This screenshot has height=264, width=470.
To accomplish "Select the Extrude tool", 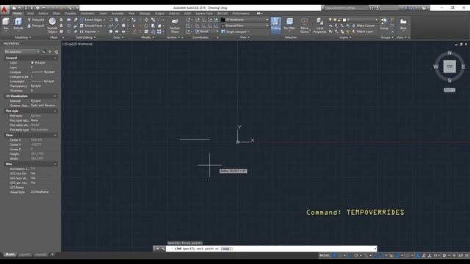I will tap(18, 23).
